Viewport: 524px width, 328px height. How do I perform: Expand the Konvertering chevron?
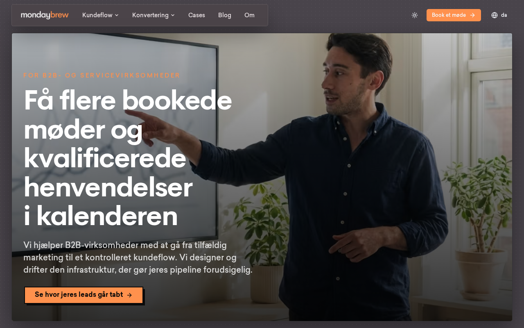pos(173,15)
